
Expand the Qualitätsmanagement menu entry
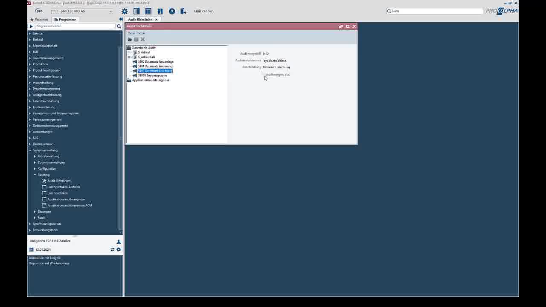(x=30, y=58)
